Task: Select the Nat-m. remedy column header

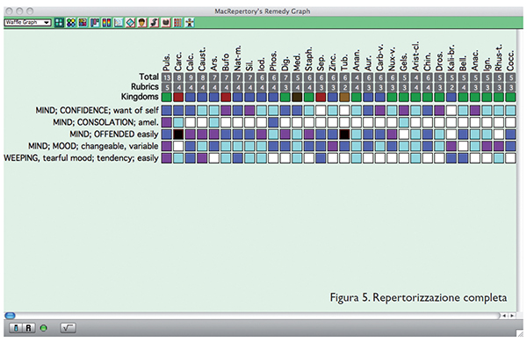Action: coord(238,58)
